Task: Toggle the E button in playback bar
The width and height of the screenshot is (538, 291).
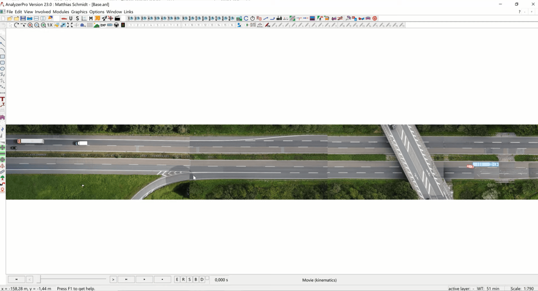Action: pos(177,279)
